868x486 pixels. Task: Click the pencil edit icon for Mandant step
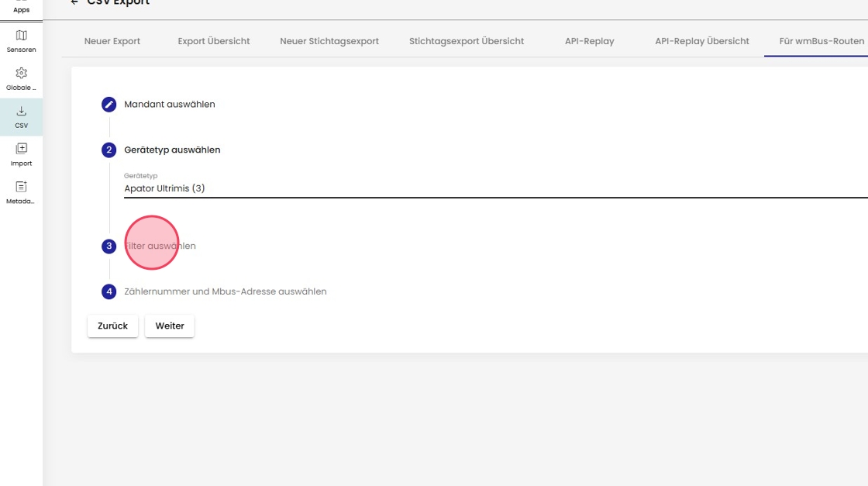click(109, 105)
